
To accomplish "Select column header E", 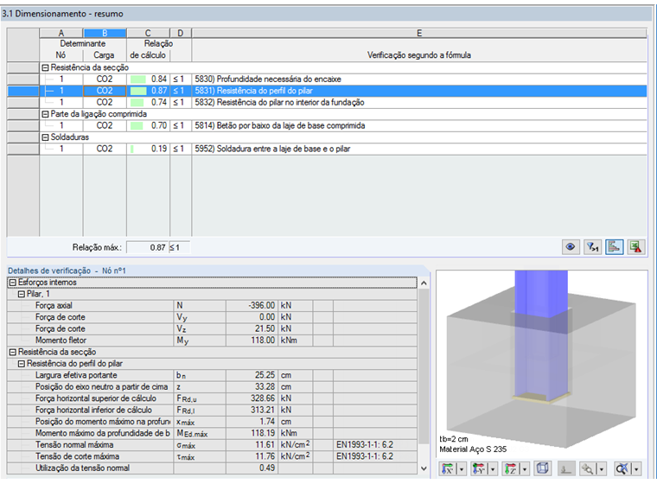I will coord(419,33).
